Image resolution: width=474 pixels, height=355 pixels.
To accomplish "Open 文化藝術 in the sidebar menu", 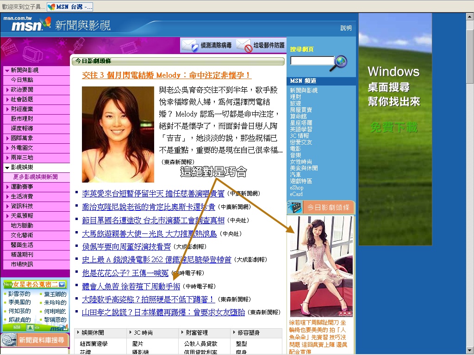I will (22, 235).
